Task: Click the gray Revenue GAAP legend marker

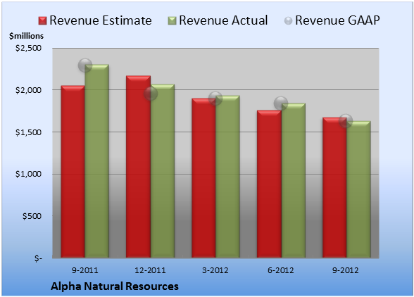Action: coord(288,21)
